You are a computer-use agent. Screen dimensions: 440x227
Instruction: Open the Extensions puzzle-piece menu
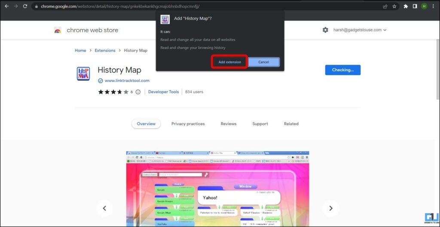[x=406, y=6]
